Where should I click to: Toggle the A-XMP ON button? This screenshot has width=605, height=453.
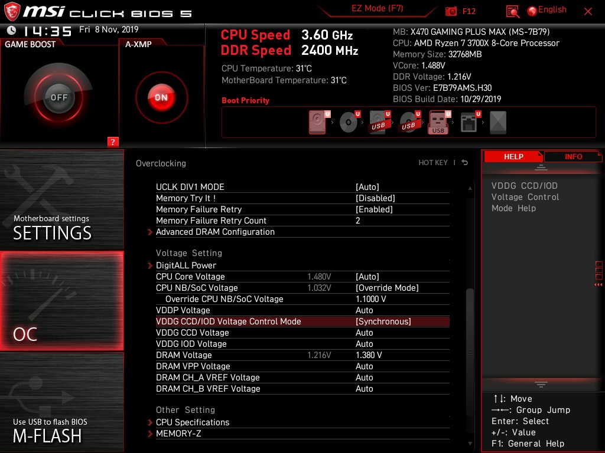pos(161,97)
